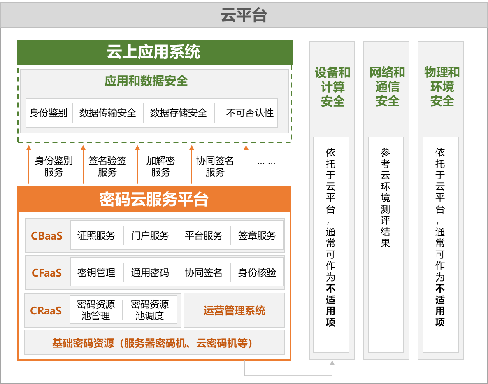The height and width of the screenshot is (384, 488).
Task: Select the 运营管理系统 box
Action: 234,310
